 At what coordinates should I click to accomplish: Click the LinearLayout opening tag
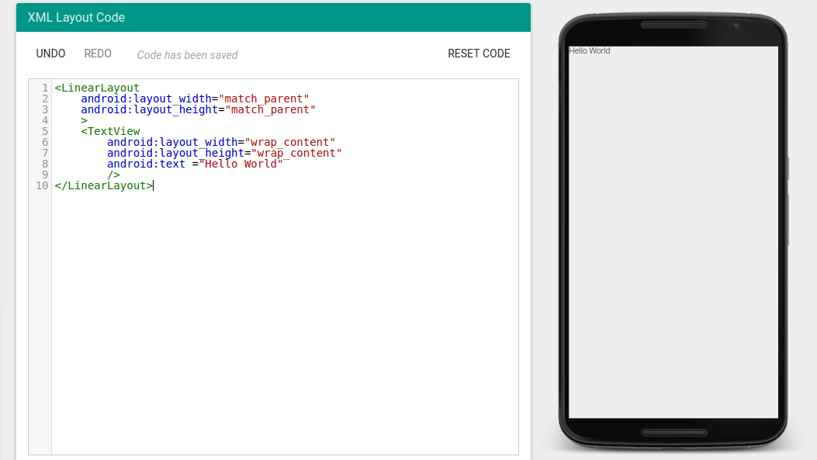[x=97, y=88]
